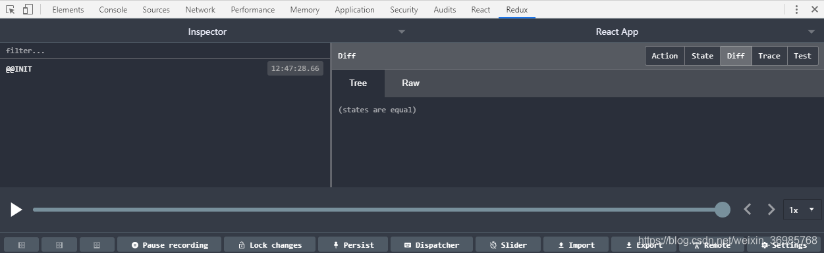Click the React App instance title
The height and width of the screenshot is (253, 824).
tap(617, 32)
